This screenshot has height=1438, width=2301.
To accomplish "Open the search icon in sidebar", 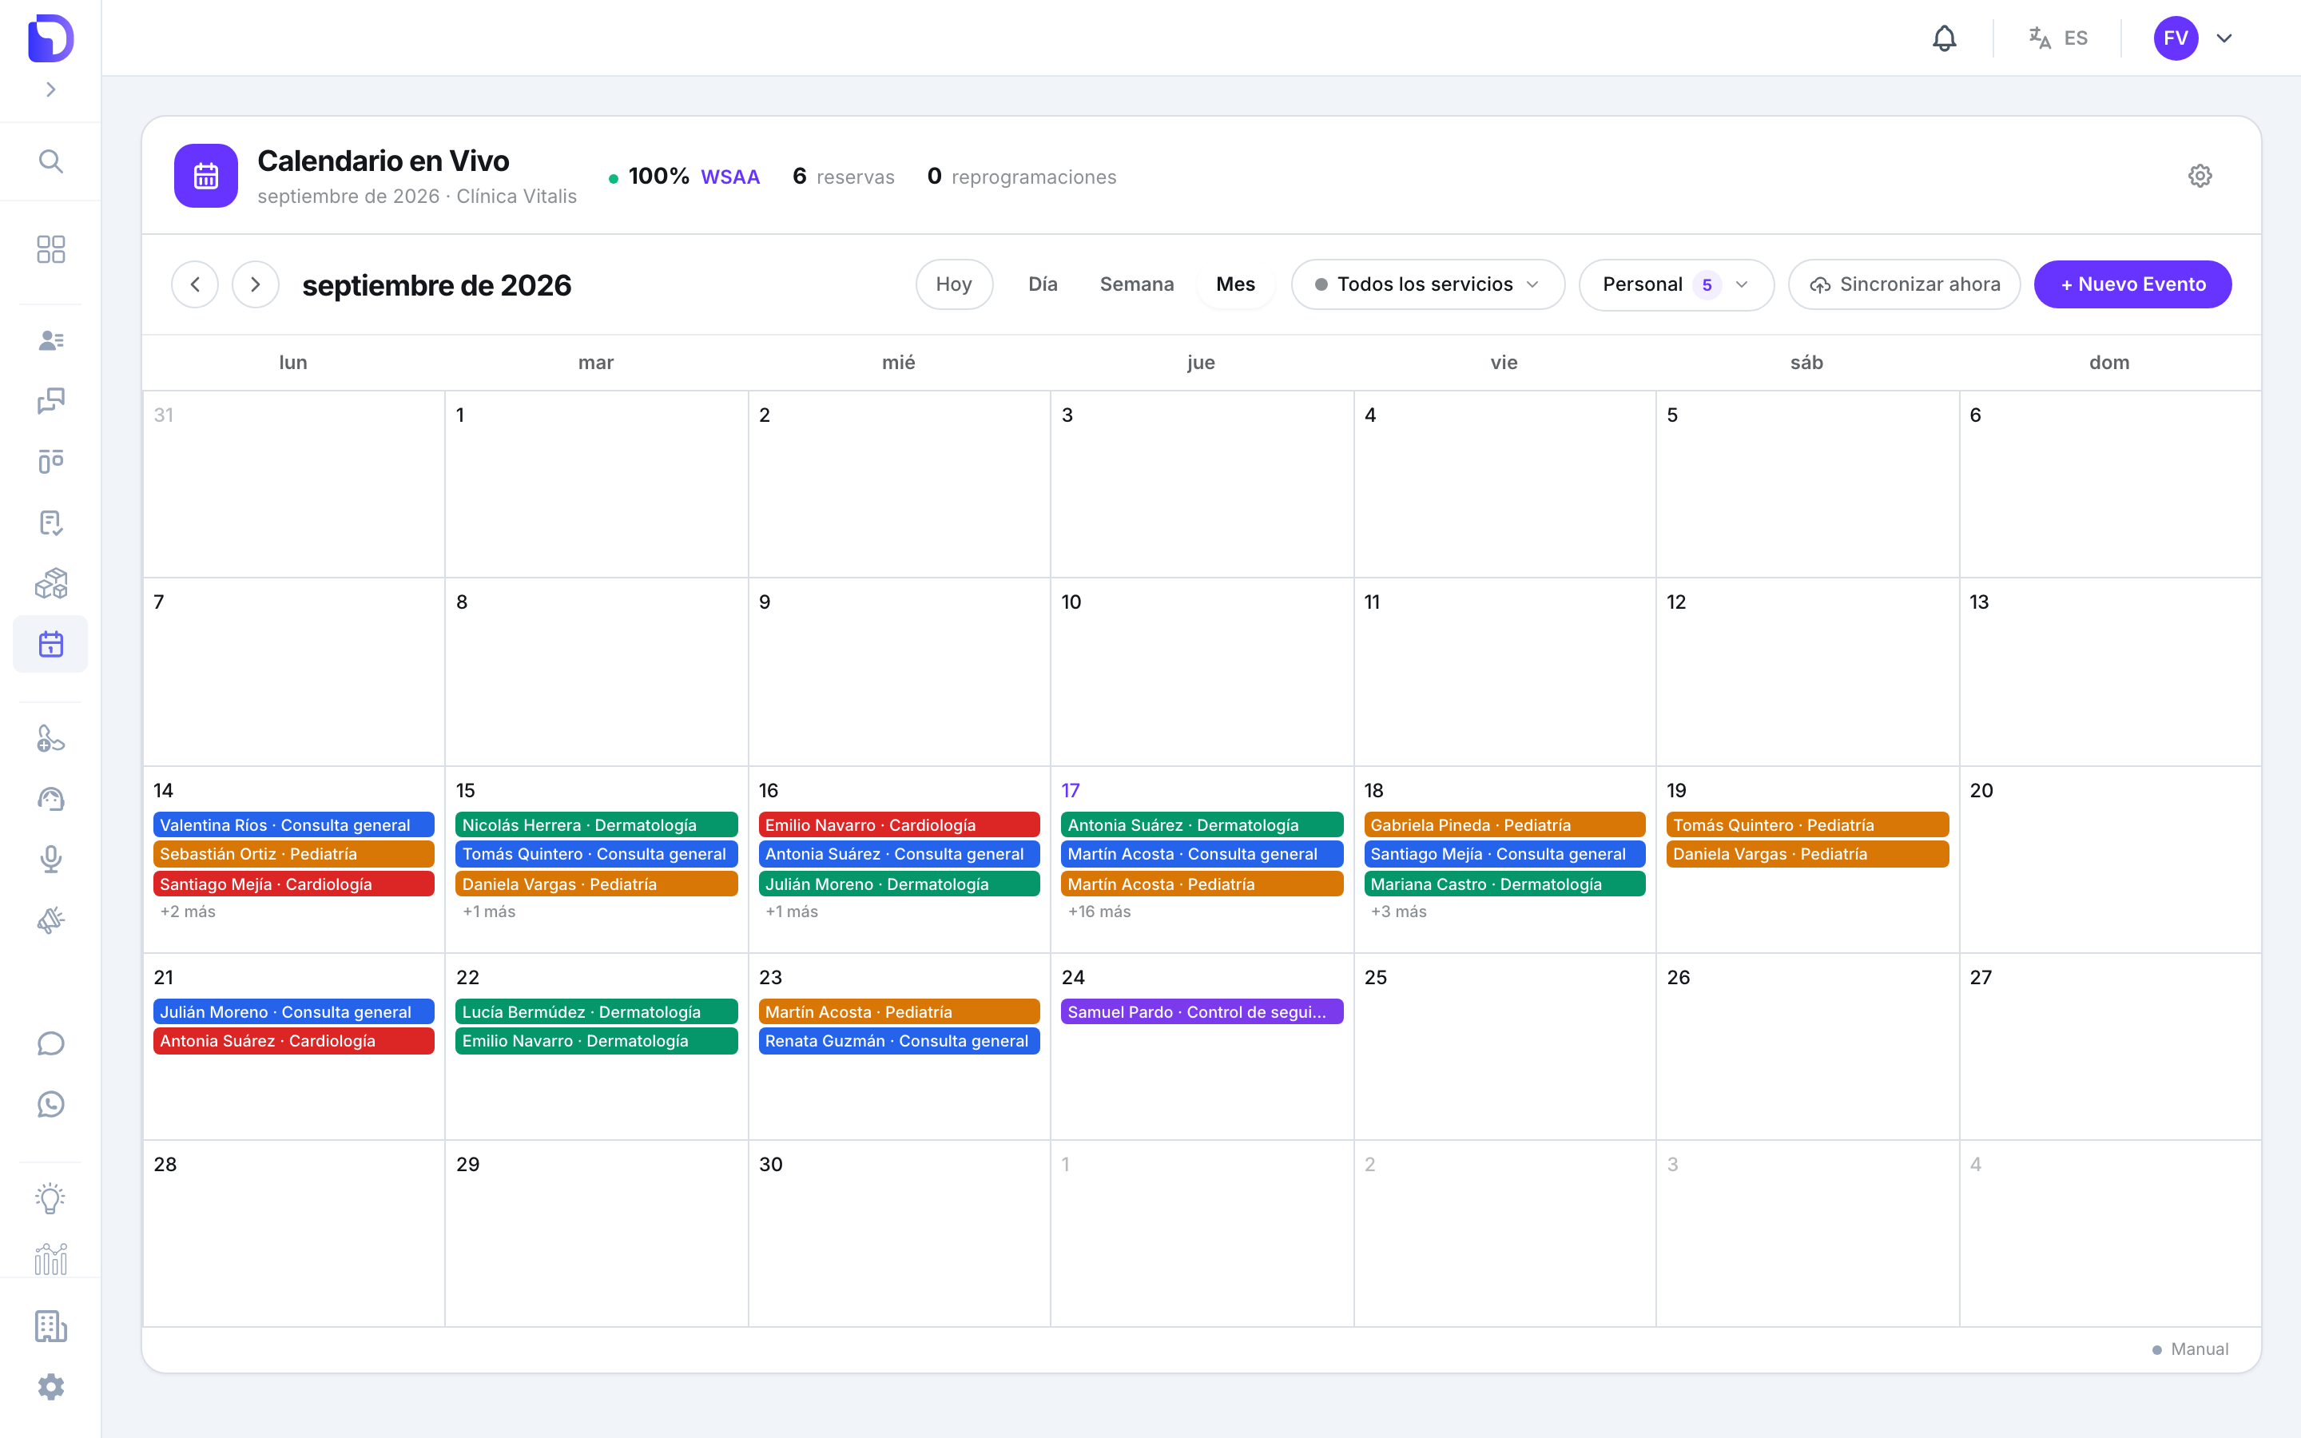I will click(x=50, y=161).
